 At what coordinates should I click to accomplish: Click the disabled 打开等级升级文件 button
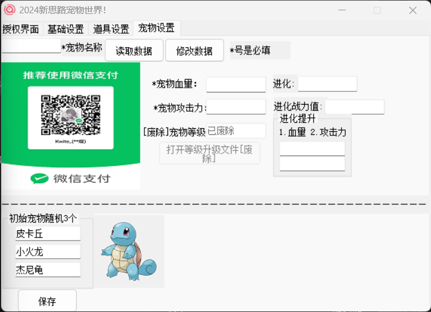[x=209, y=154]
